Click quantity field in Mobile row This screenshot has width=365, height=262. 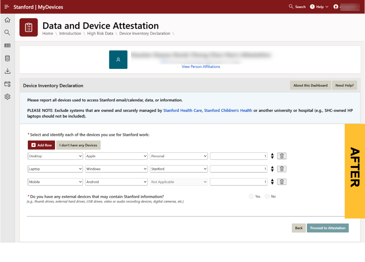[239, 182]
